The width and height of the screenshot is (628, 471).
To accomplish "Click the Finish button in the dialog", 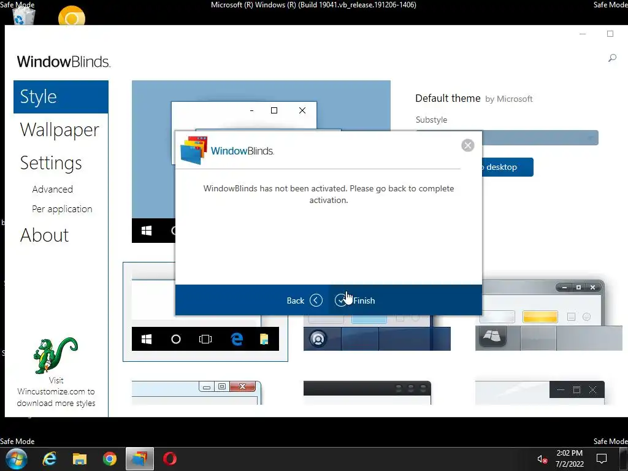I will (355, 301).
